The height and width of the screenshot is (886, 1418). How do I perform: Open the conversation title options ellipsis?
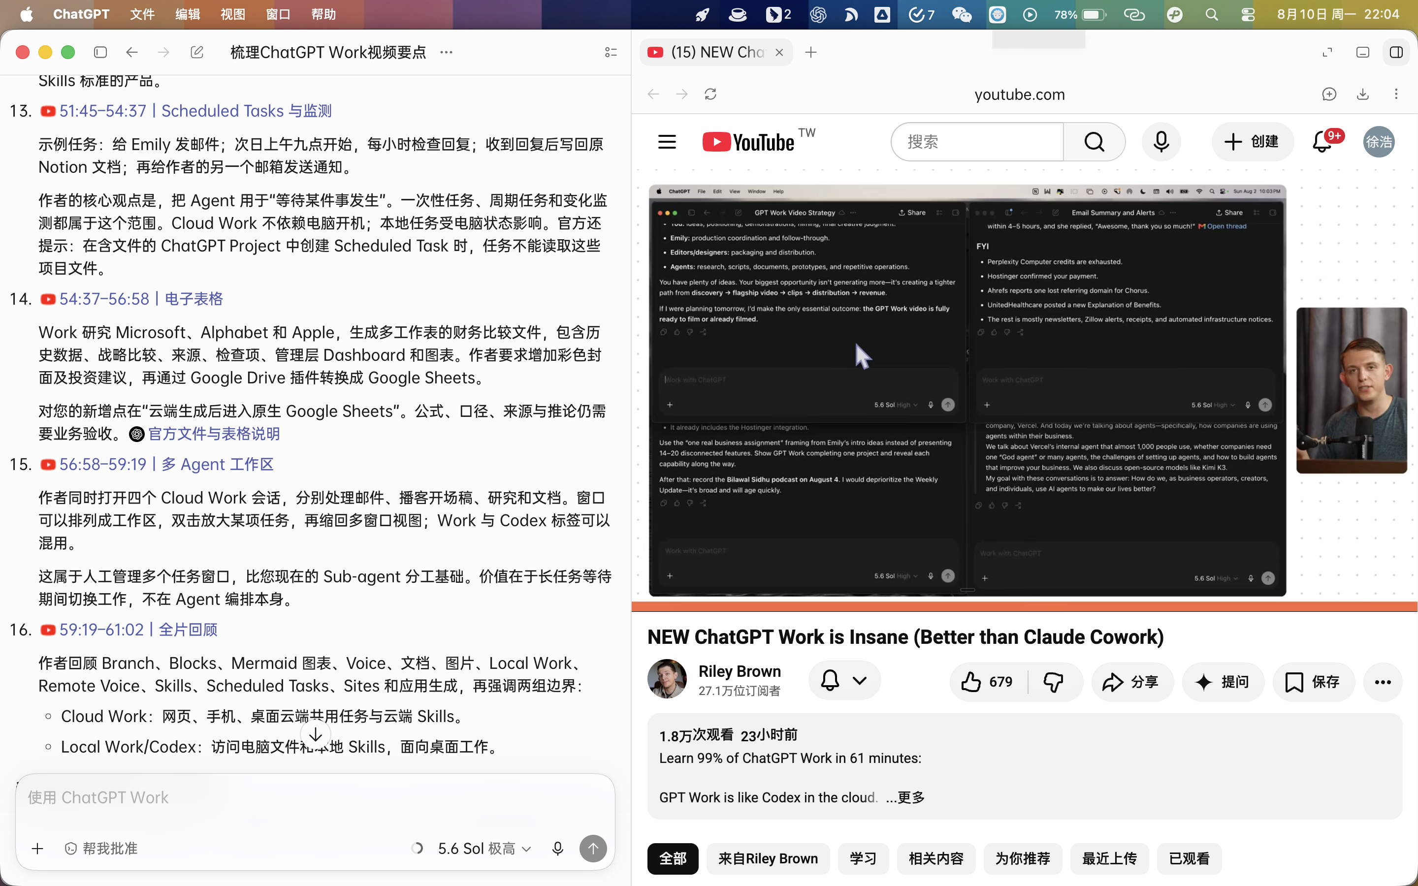point(447,52)
